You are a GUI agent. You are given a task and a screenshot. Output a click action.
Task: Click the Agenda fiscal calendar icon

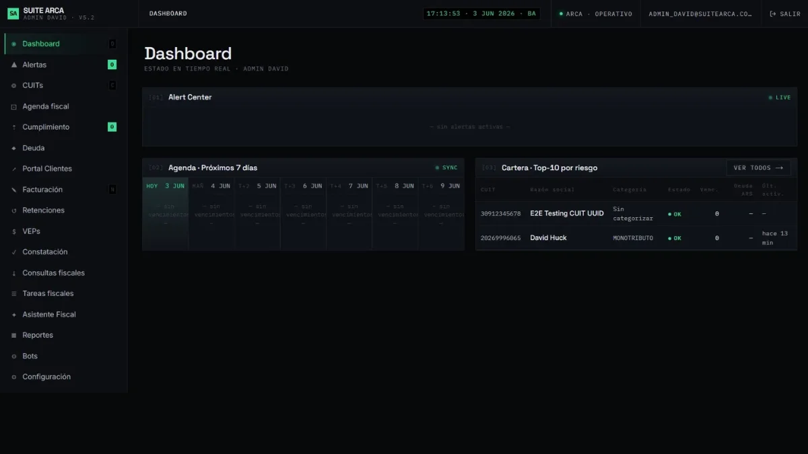[x=14, y=106]
